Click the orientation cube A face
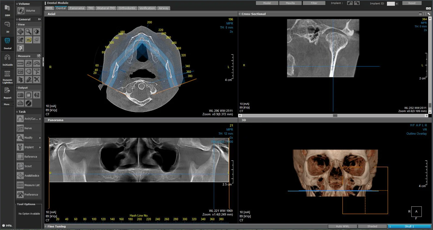The height and width of the screenshot is (230, 433). coord(416,212)
